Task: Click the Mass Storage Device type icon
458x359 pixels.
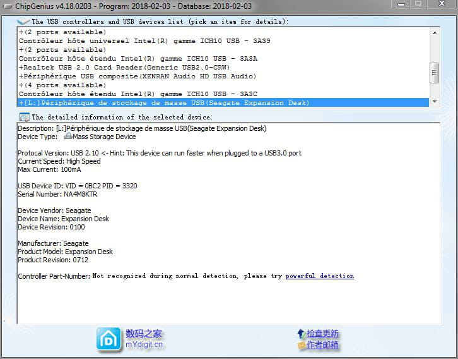Action: click(68, 136)
